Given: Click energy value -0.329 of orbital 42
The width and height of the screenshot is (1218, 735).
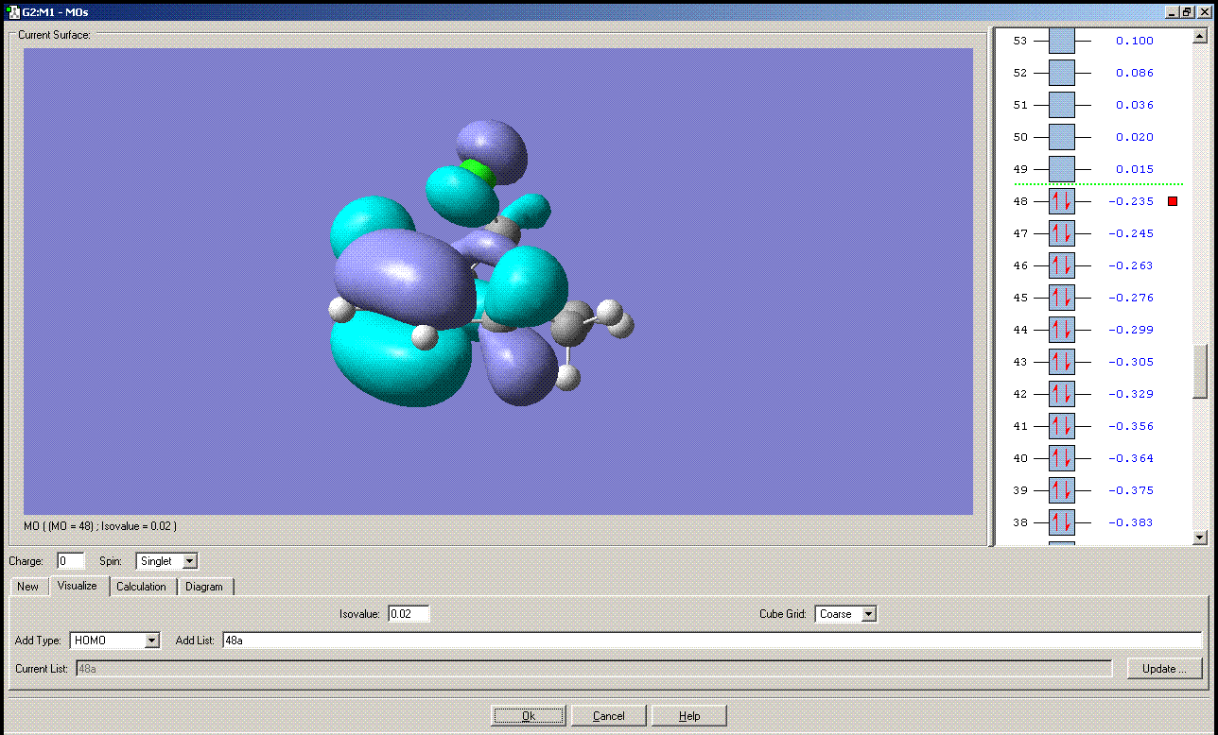Looking at the screenshot, I should (1131, 394).
